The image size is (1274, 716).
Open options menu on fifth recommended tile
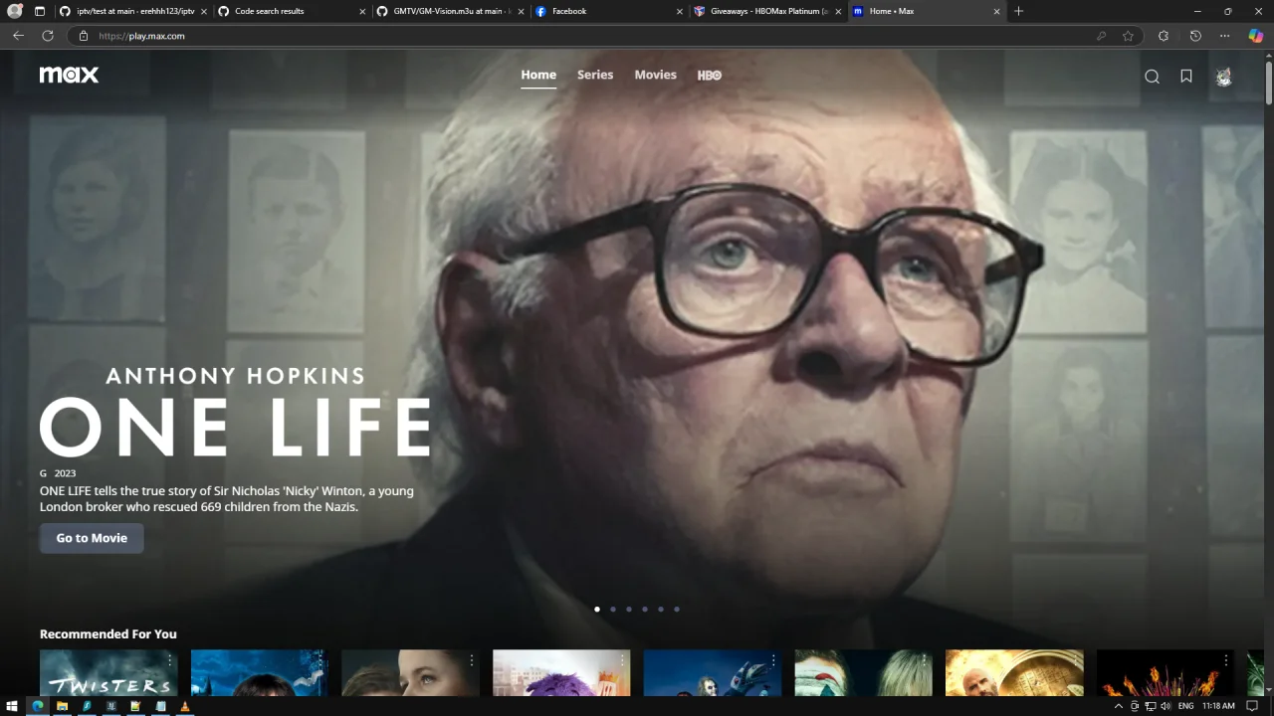(773, 660)
